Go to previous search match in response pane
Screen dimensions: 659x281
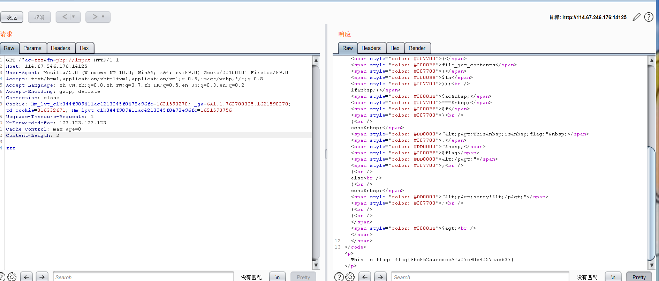(x=365, y=277)
